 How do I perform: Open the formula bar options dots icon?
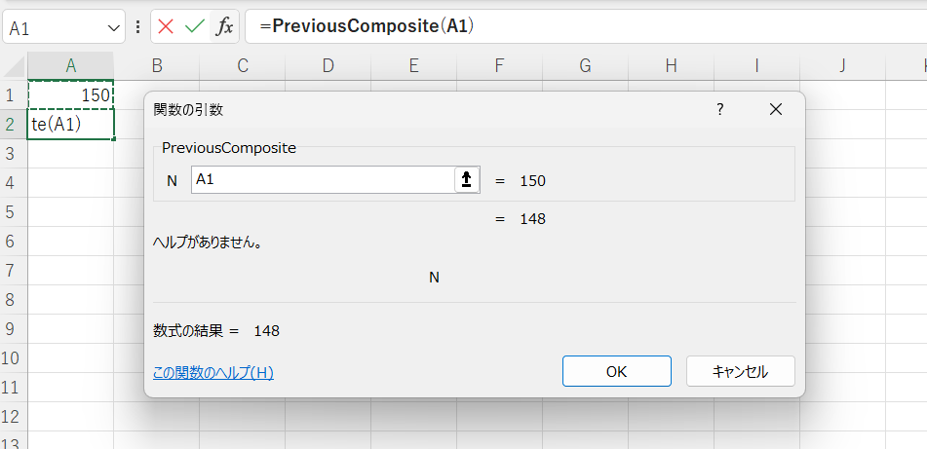(138, 27)
